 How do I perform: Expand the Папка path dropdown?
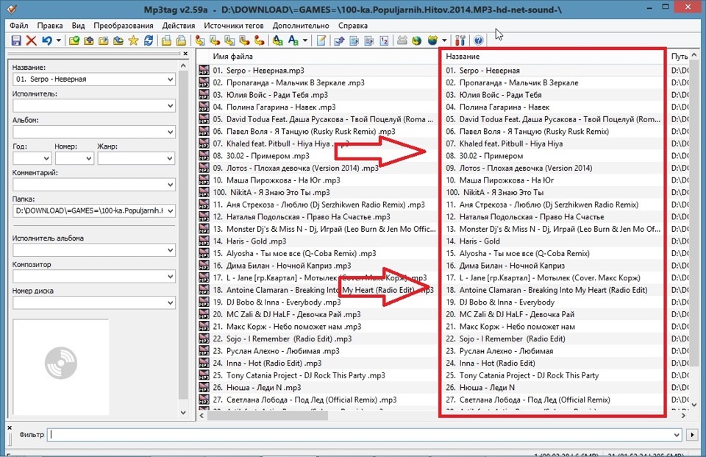pos(170,211)
